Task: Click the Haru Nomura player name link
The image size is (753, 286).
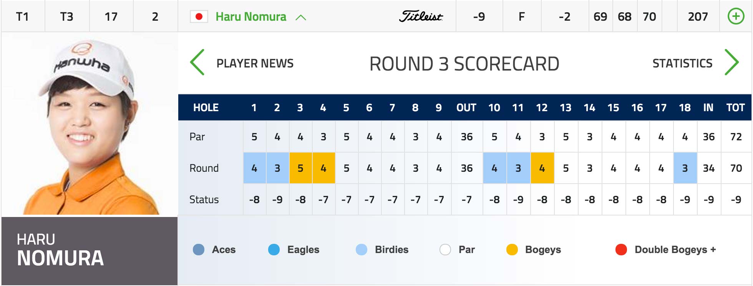Action: 251,16
